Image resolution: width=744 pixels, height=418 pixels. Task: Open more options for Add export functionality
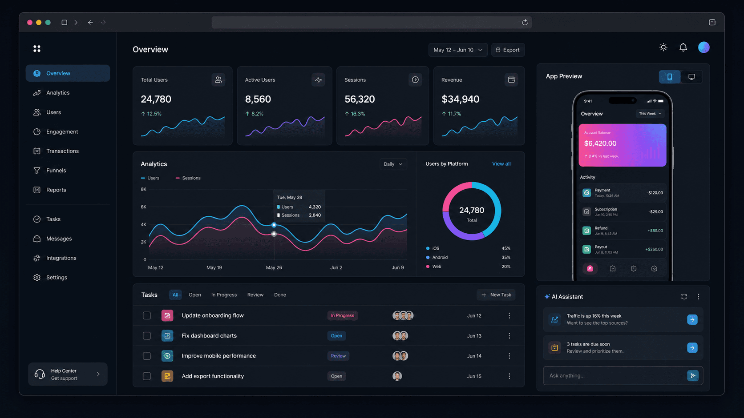509,376
